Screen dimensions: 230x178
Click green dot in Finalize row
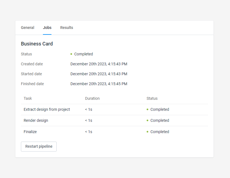point(147,132)
